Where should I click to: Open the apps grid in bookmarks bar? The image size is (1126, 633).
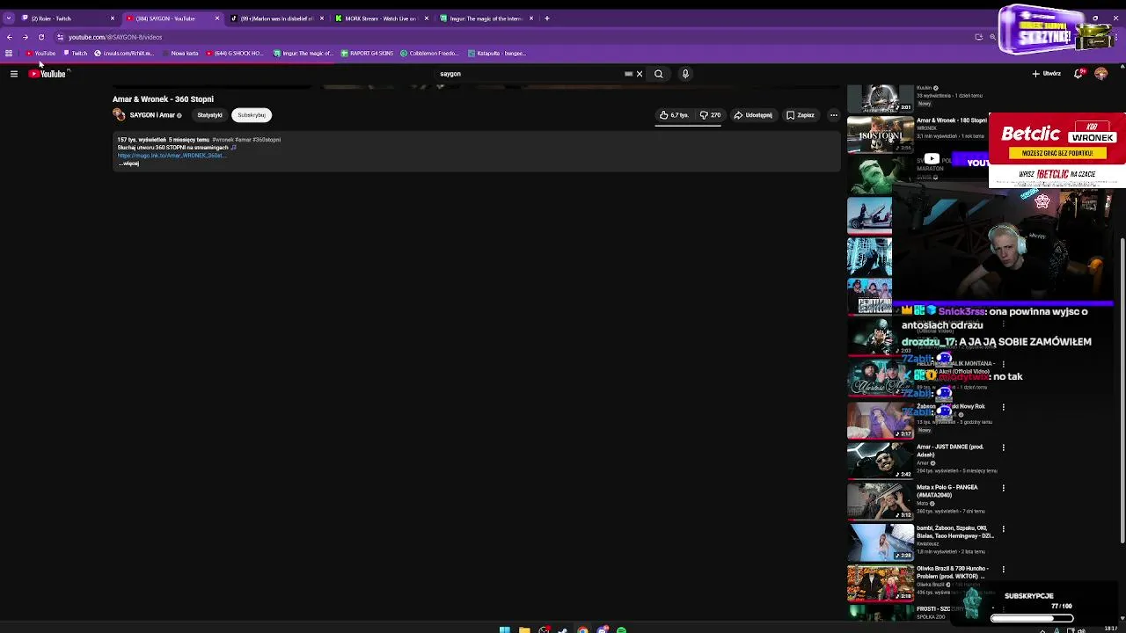pyautogui.click(x=9, y=54)
